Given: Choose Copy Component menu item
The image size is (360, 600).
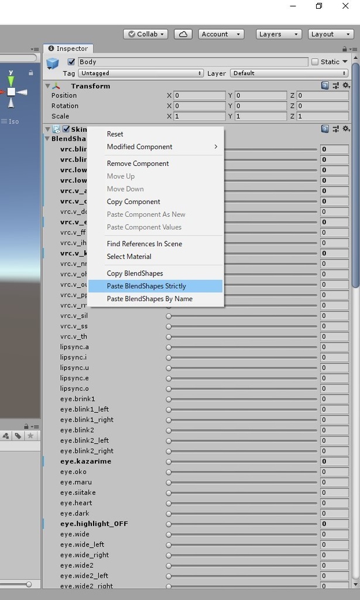Looking at the screenshot, I should 156,202.
